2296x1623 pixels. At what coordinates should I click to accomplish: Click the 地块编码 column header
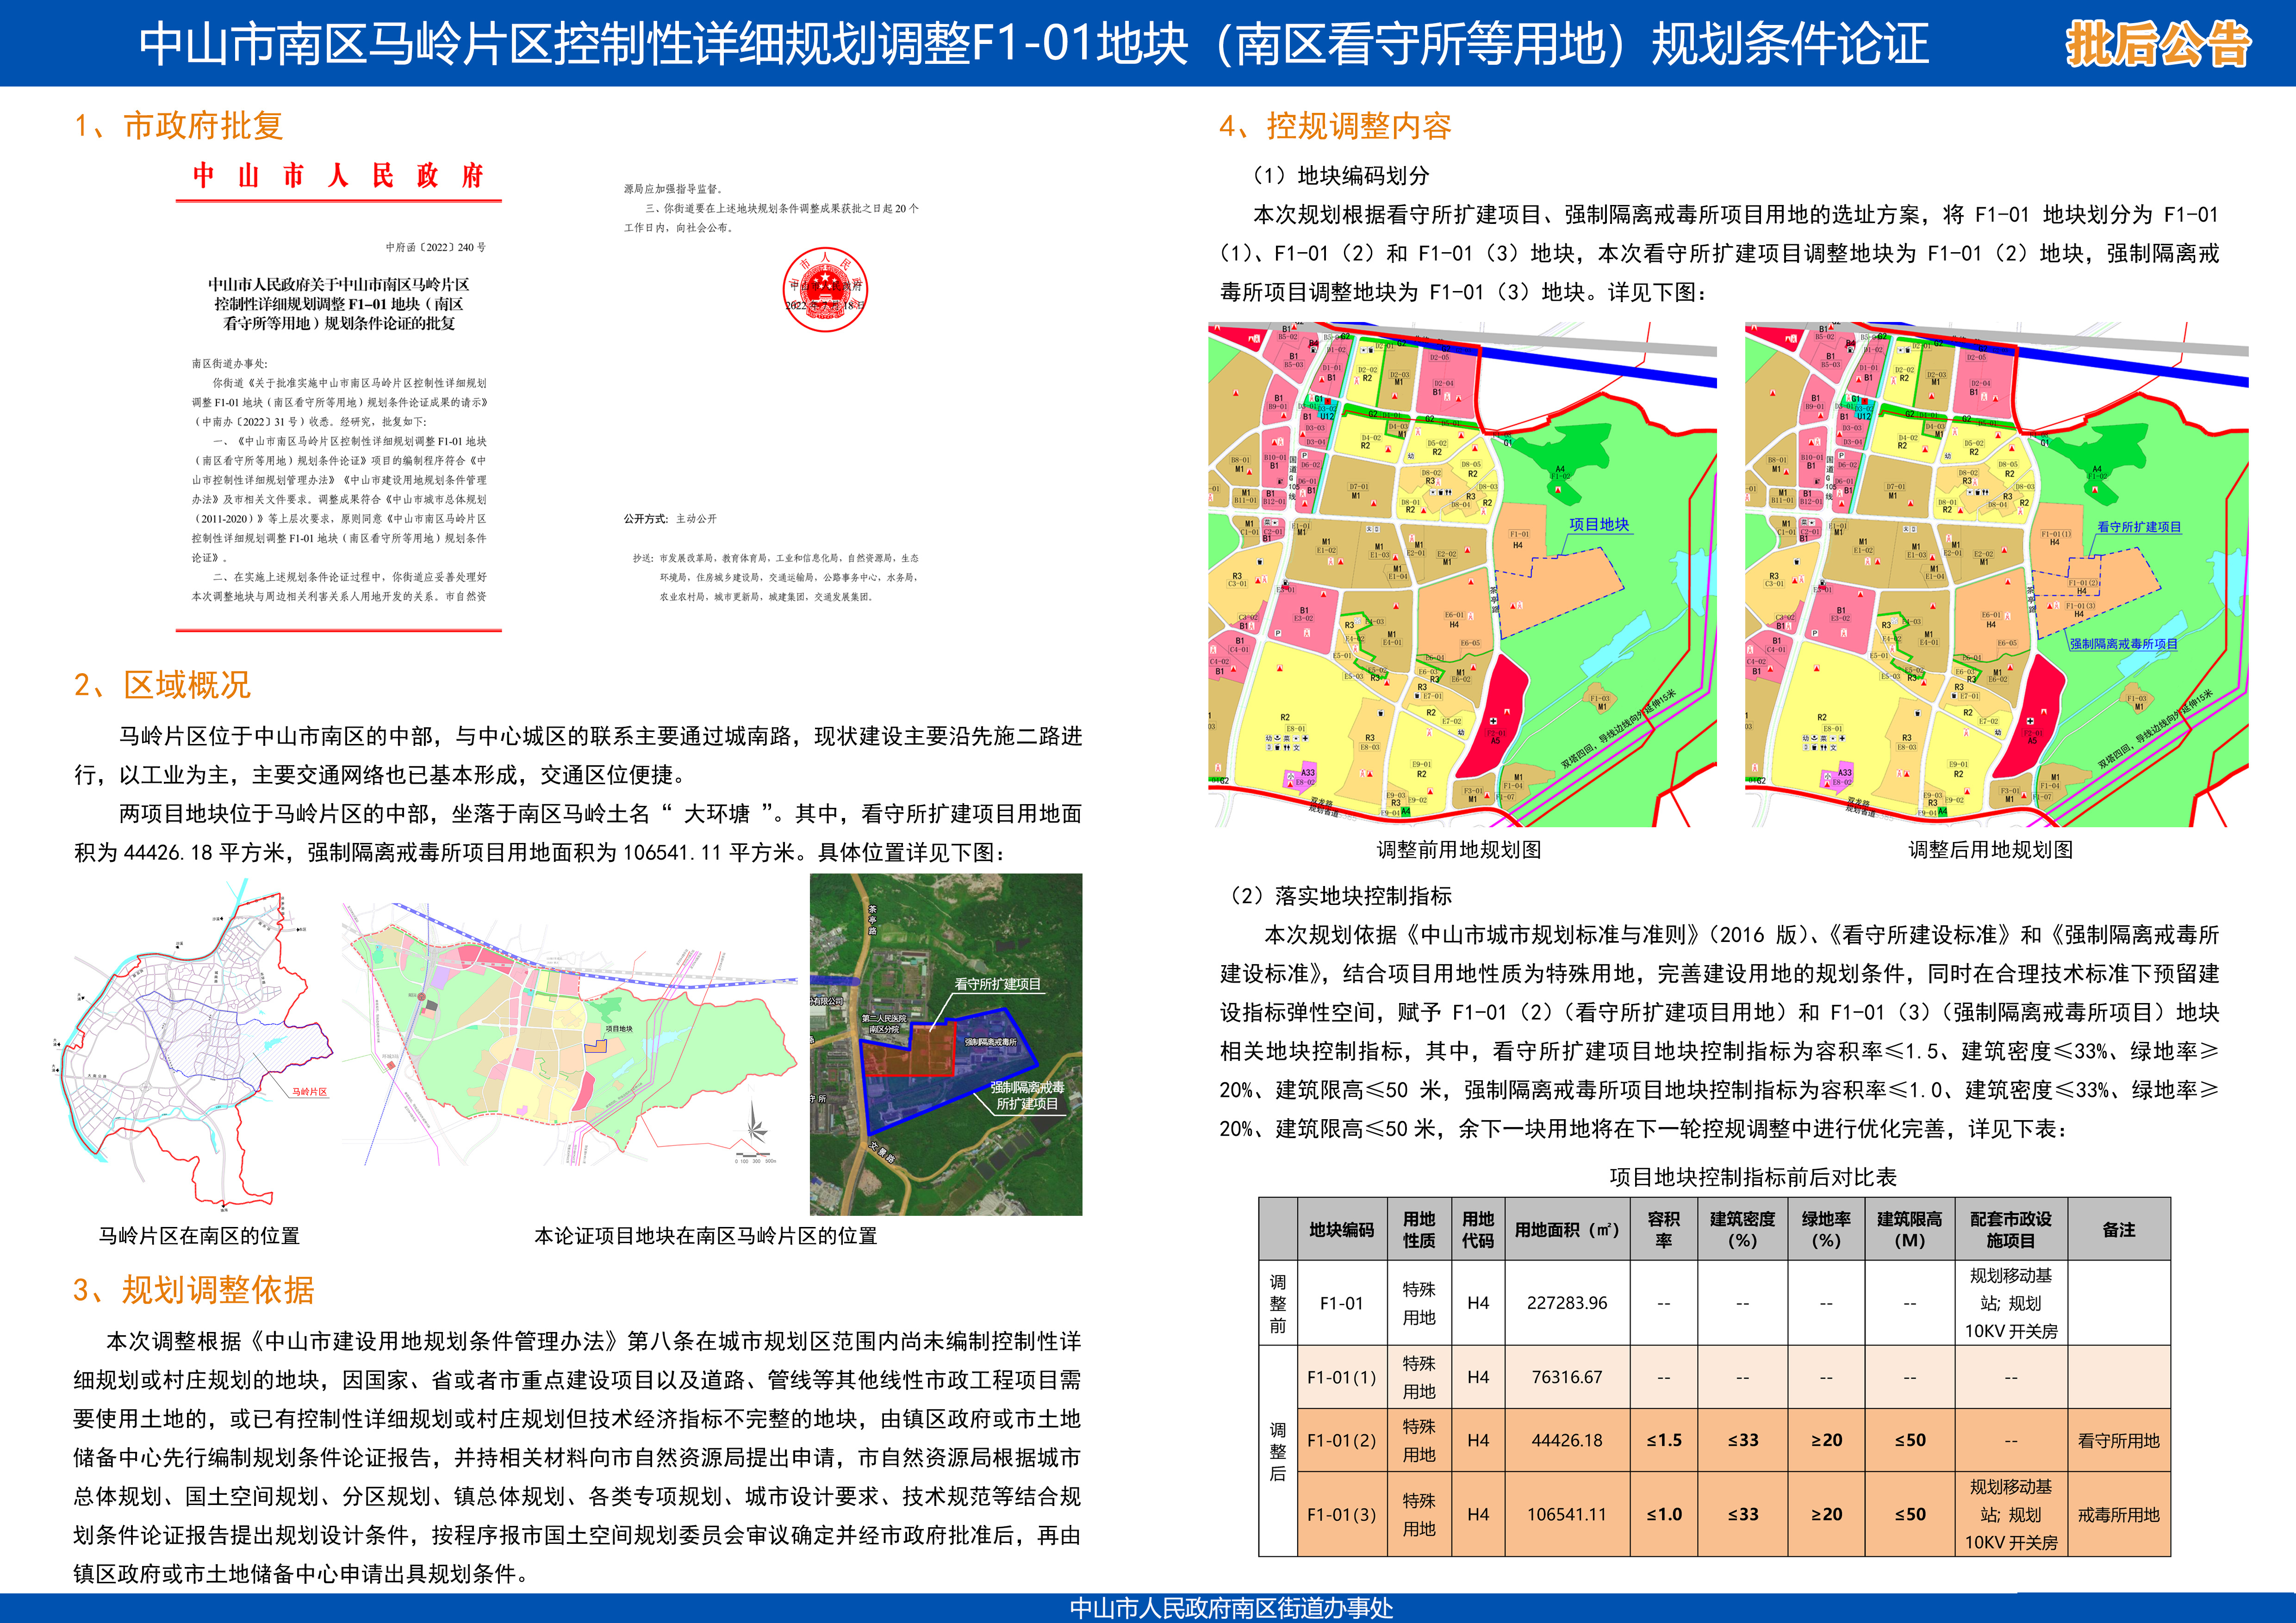point(1341,1230)
